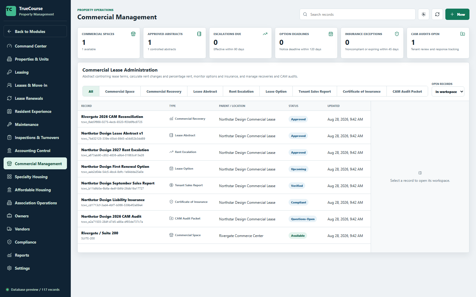Click the Properties & Units building icon

10,59
